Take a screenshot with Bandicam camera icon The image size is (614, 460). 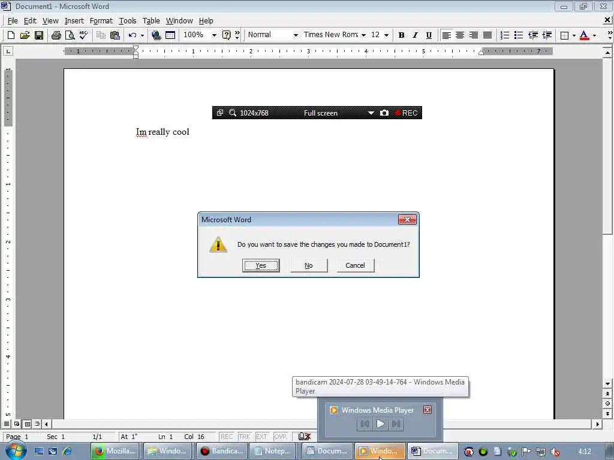click(x=384, y=113)
